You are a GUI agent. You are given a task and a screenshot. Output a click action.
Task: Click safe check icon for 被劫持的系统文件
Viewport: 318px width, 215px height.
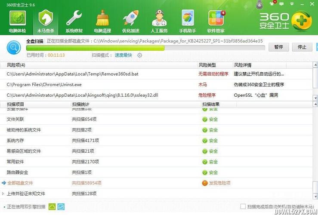tap(205, 130)
